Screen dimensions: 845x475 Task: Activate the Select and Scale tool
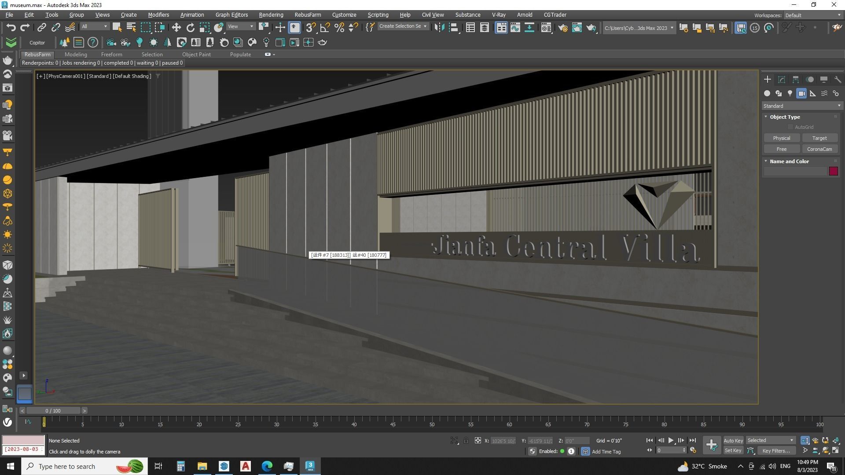tap(204, 27)
